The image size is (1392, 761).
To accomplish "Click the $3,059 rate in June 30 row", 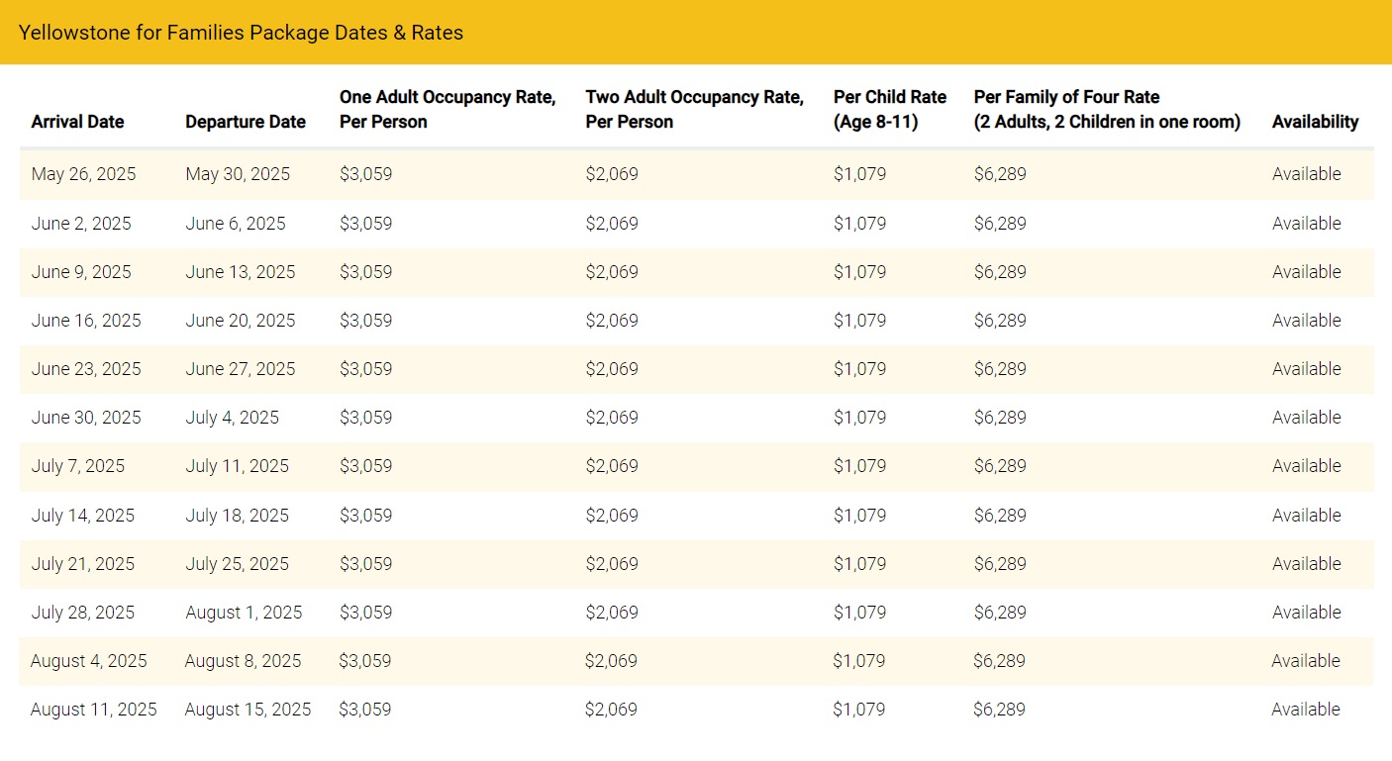I will click(x=366, y=418).
